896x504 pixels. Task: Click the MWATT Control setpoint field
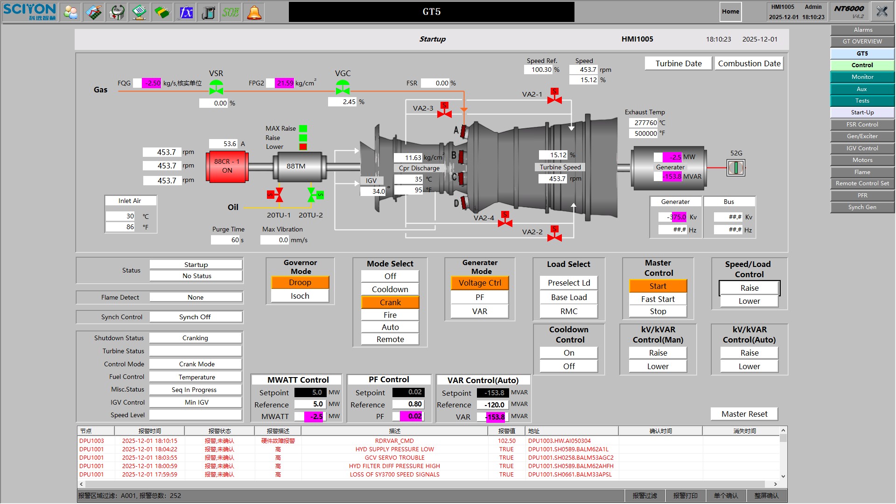pyautogui.click(x=310, y=392)
